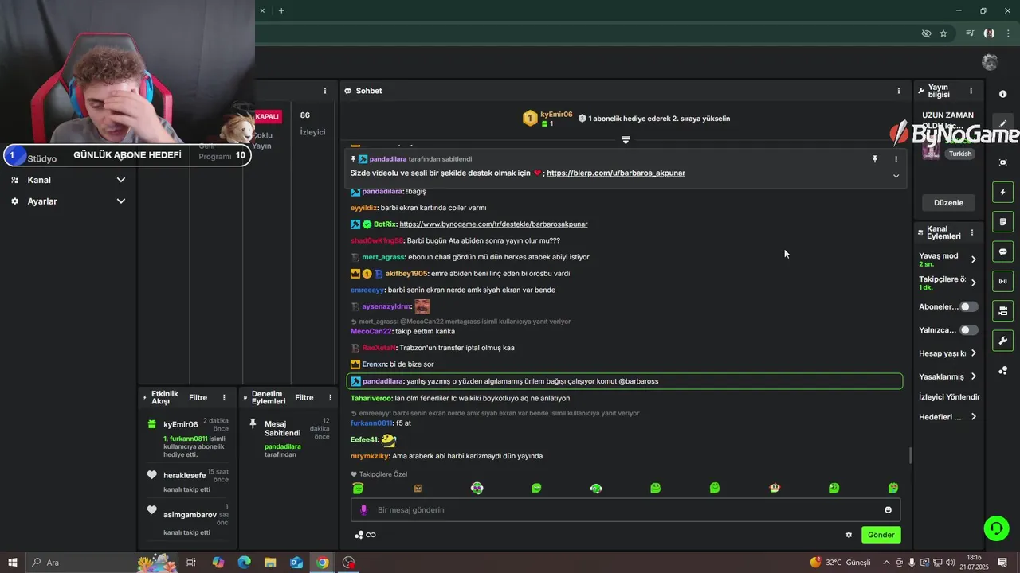
Task: Insert the headphones emote
Action: [x=596, y=488]
